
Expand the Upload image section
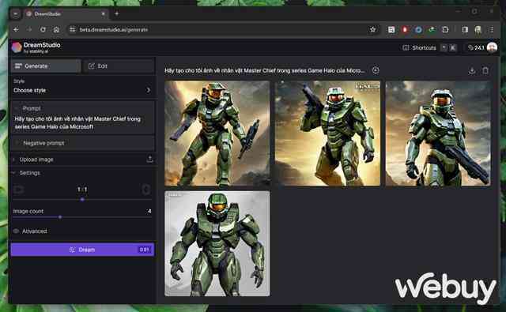click(32, 160)
